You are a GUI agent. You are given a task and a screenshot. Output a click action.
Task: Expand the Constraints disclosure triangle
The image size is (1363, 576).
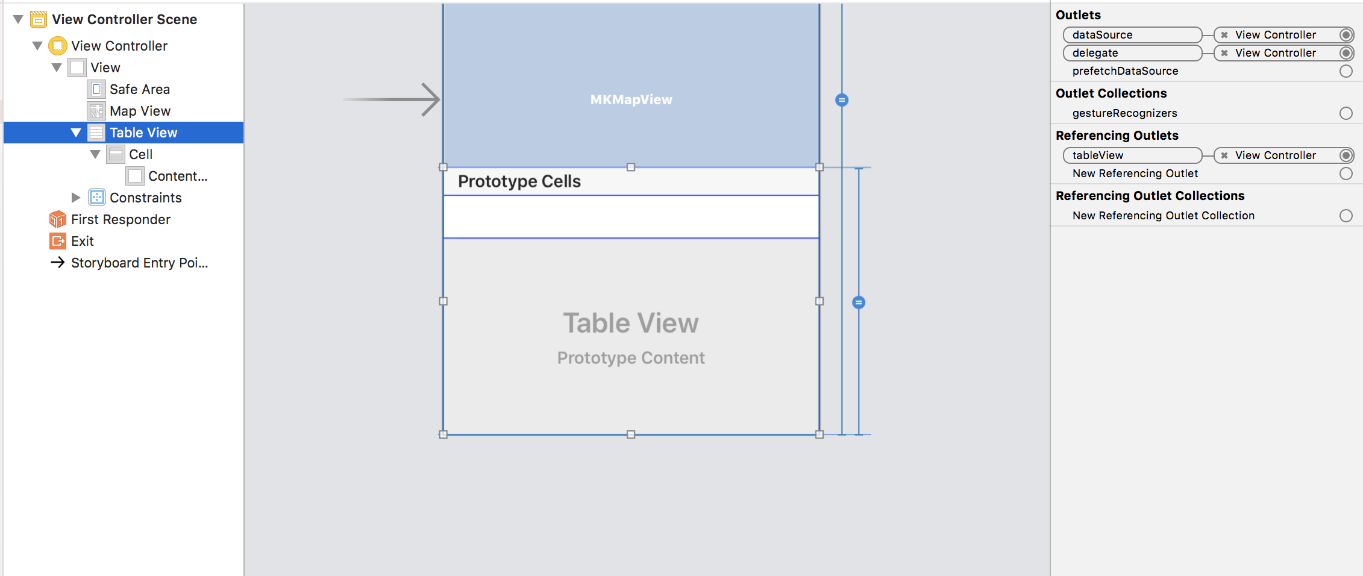pos(75,198)
